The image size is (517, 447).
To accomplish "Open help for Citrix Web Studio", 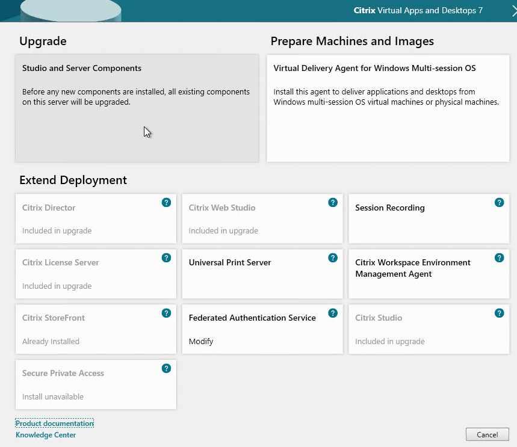I will click(333, 203).
